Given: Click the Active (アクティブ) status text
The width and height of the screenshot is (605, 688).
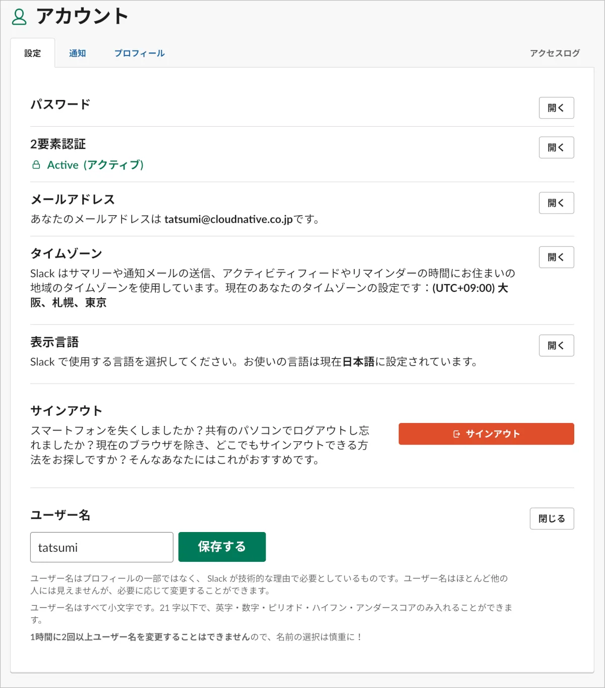Looking at the screenshot, I should point(95,165).
